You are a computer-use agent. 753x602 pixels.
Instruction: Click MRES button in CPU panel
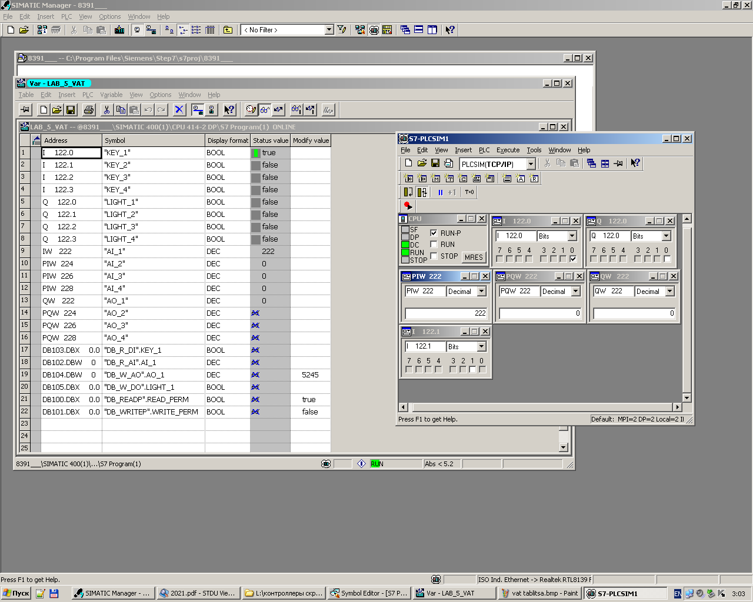point(474,257)
